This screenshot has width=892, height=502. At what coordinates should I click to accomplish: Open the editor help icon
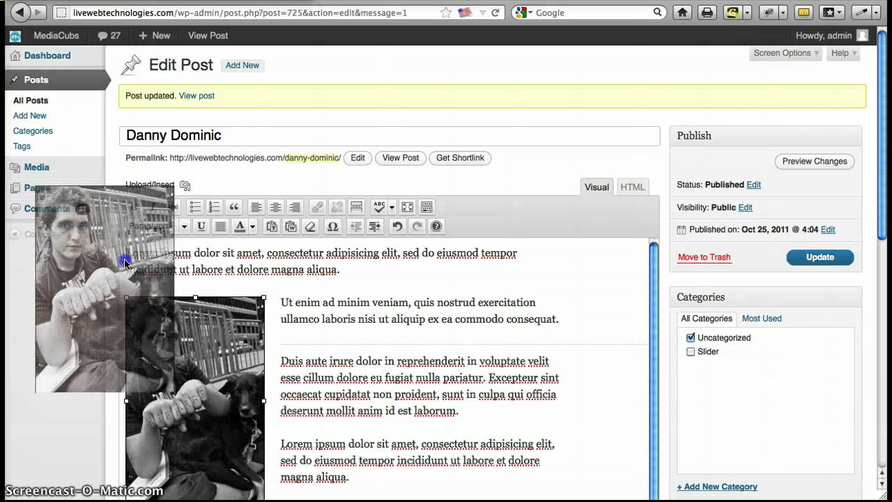click(436, 226)
